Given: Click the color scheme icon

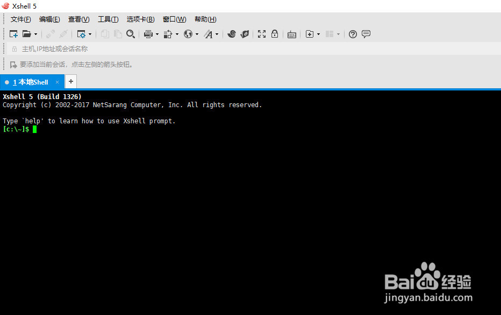Looking at the screenshot, I should pyautogui.click(x=168, y=34).
